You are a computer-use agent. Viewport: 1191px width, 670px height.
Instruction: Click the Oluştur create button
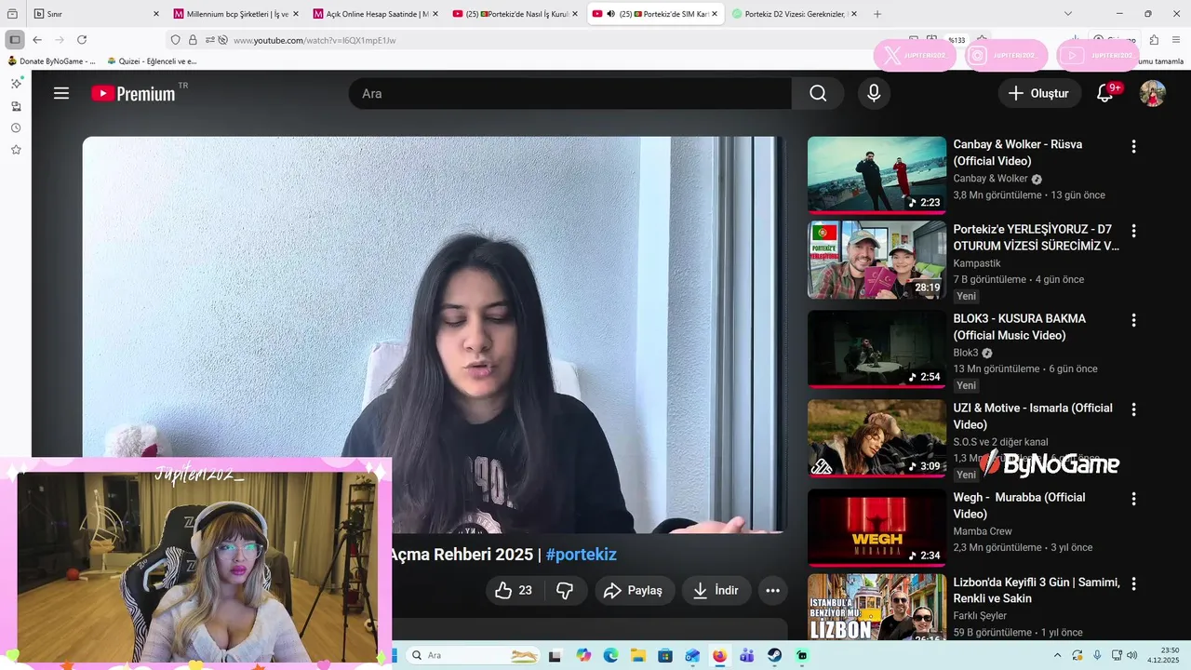pos(1039,93)
